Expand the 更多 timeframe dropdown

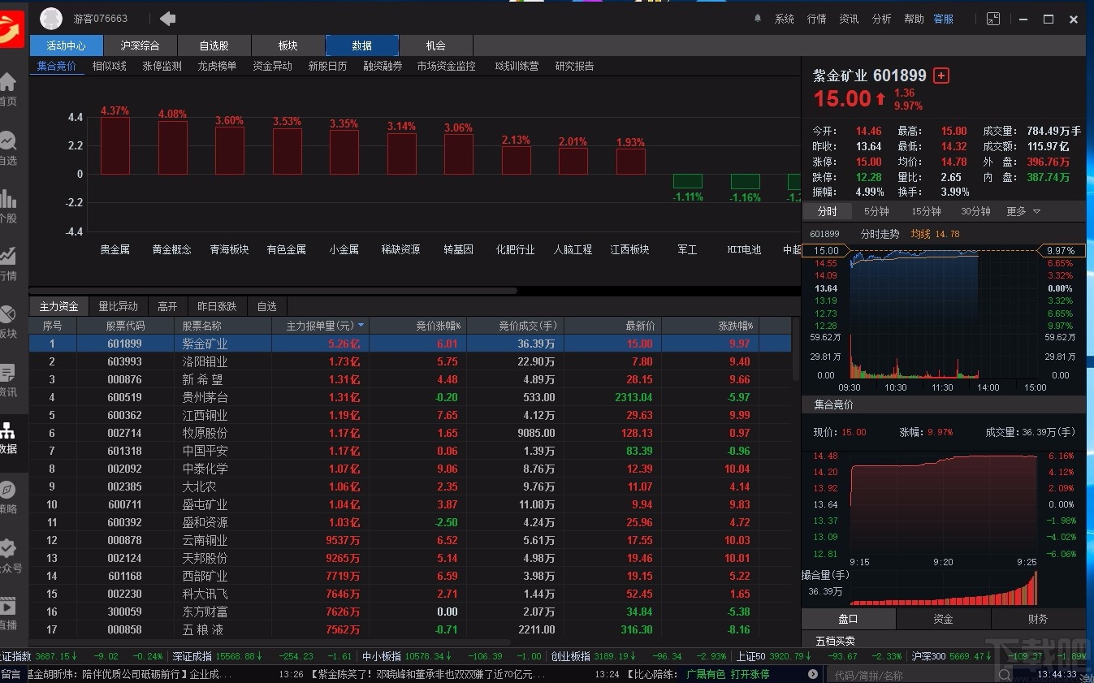1022,210
